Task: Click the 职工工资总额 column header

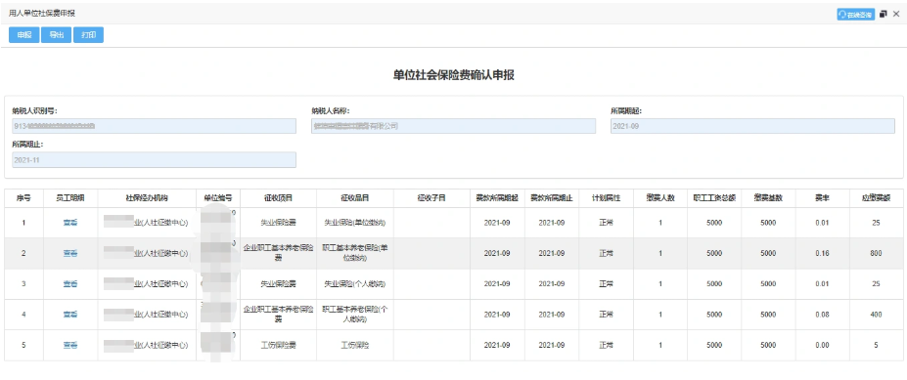Action: tap(714, 198)
